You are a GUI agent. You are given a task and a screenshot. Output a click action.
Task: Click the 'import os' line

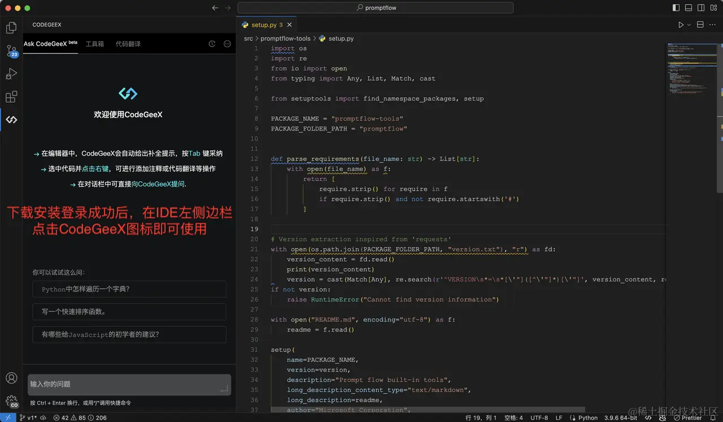pyautogui.click(x=289, y=49)
